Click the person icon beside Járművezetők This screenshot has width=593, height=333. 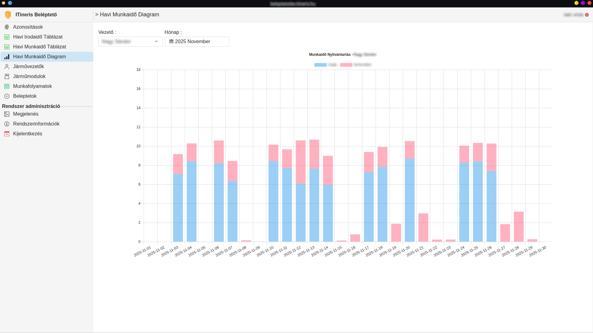coord(7,67)
